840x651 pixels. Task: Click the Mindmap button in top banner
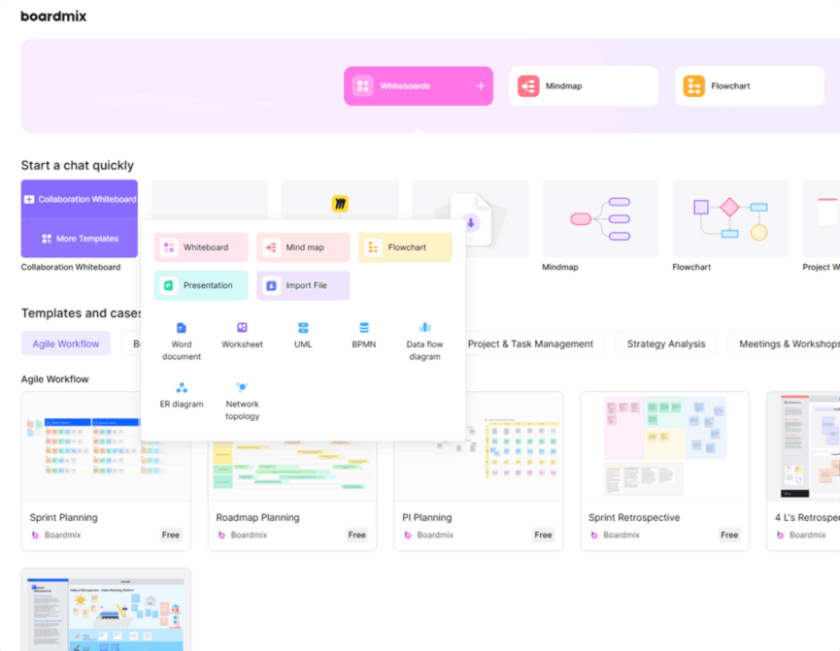tap(584, 86)
